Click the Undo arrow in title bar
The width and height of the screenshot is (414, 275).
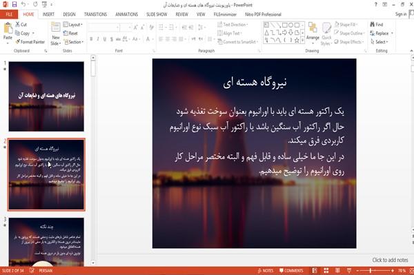[23, 4]
